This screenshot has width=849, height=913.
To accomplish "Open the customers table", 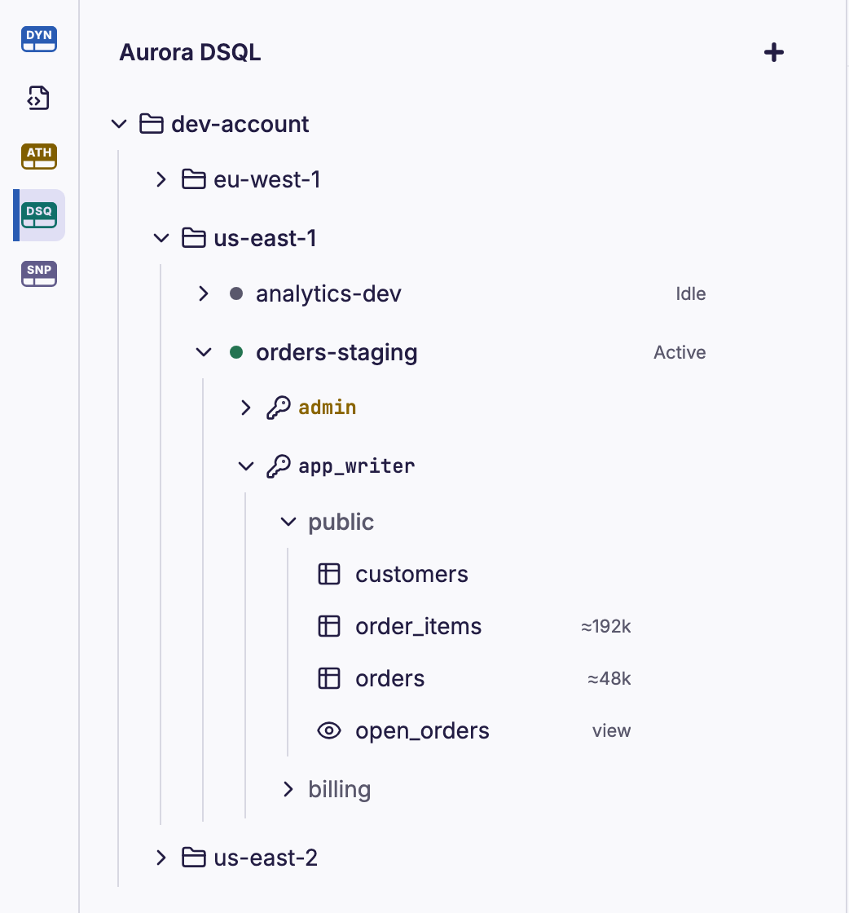I will tap(412, 574).
